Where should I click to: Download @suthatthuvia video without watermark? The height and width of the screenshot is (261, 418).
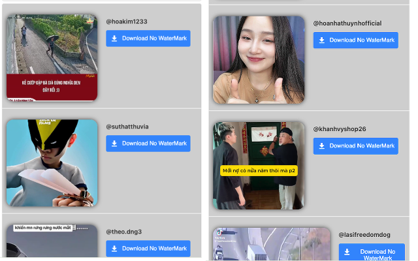pyautogui.click(x=148, y=144)
